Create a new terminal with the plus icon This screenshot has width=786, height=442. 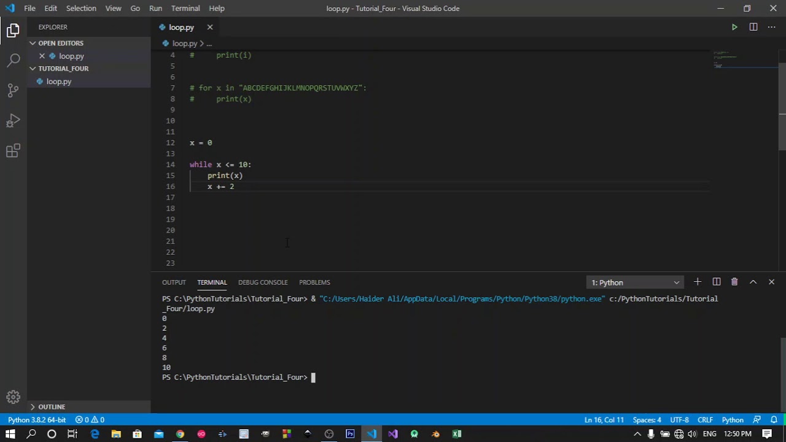tap(698, 282)
